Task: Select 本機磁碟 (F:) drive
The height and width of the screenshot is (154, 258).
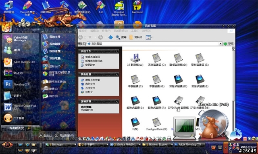Action: pos(135,81)
